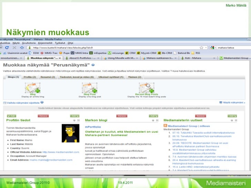Select the Yleinen (2) block tab

134,77
